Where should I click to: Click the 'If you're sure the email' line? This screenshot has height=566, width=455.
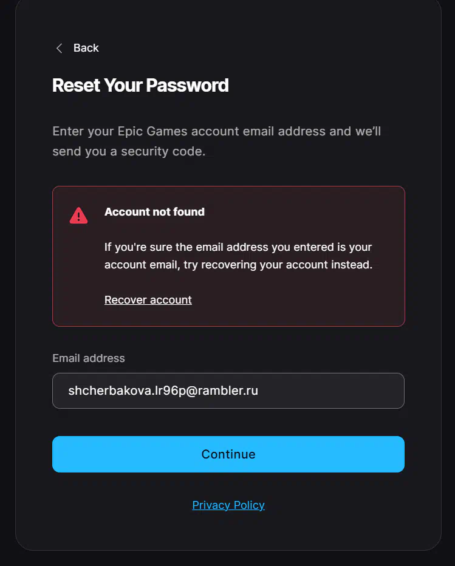tap(238, 247)
